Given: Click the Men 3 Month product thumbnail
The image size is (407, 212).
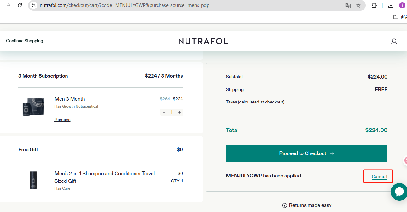Looking at the screenshot, I should [33, 107].
